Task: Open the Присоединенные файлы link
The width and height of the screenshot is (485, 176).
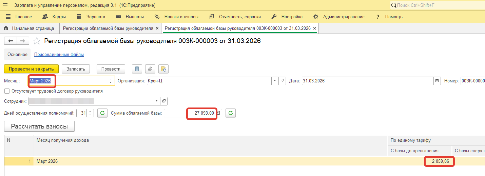Action: point(59,54)
